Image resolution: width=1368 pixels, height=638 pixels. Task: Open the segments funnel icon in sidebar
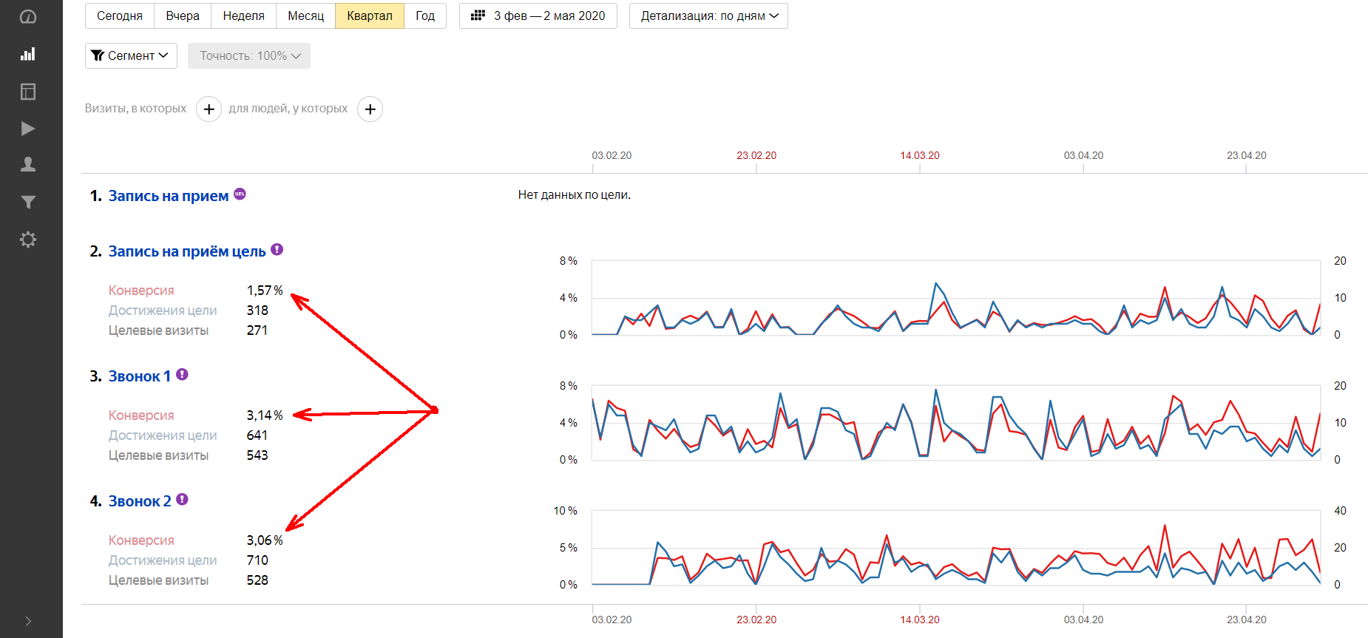pyautogui.click(x=28, y=202)
